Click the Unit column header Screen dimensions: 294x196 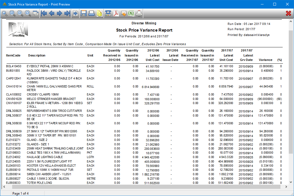coord(90,55)
